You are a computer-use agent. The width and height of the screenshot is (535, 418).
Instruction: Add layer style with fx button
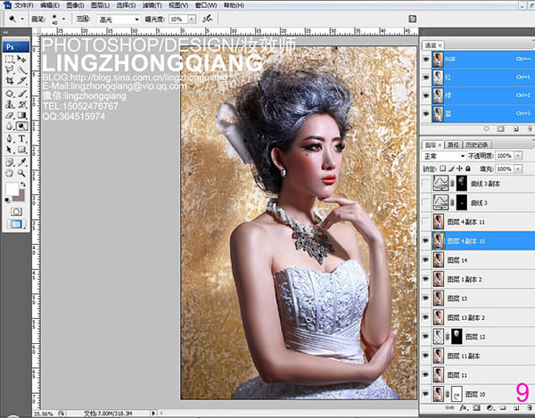pos(463,408)
